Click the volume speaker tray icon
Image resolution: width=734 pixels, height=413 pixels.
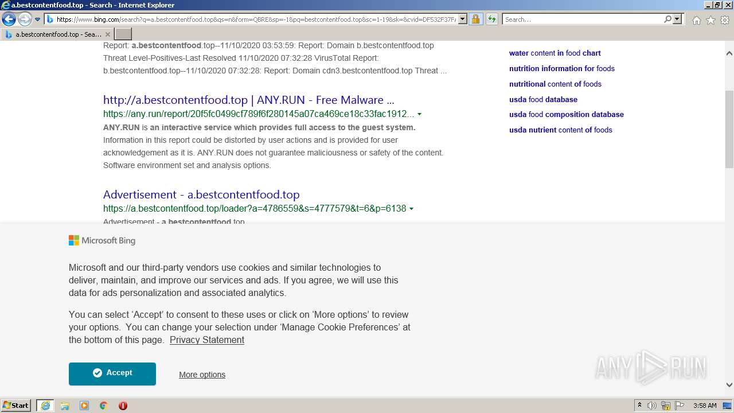(x=652, y=406)
